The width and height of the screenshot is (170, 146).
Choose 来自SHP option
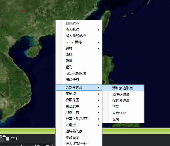coord(123,113)
